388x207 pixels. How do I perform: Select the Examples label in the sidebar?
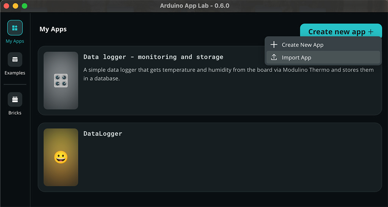(x=15, y=73)
